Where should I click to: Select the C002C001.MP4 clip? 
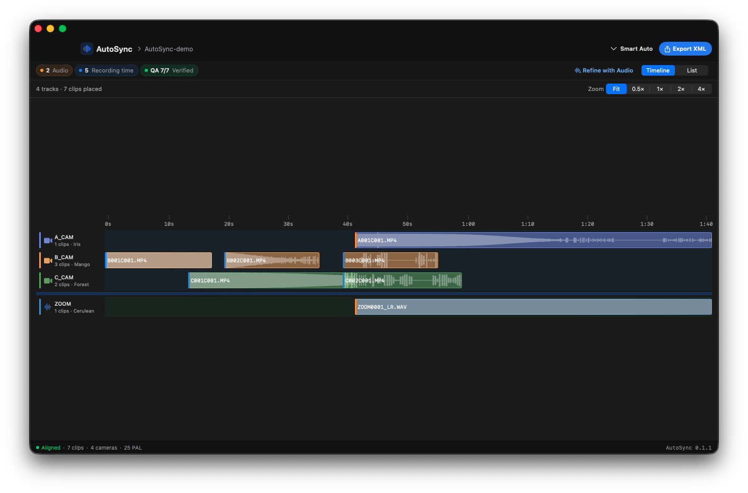point(403,280)
